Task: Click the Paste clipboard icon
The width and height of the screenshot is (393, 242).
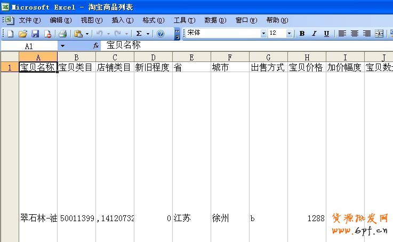Action: (x=78, y=34)
